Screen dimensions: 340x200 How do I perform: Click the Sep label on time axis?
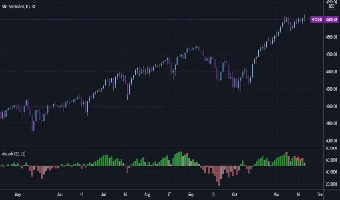tap(191, 195)
